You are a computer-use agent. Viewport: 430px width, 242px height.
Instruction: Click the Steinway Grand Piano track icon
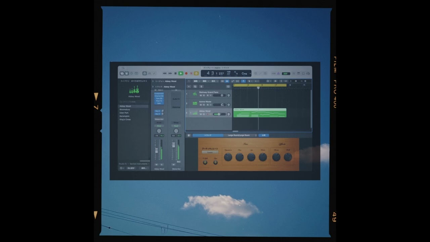tap(195, 94)
